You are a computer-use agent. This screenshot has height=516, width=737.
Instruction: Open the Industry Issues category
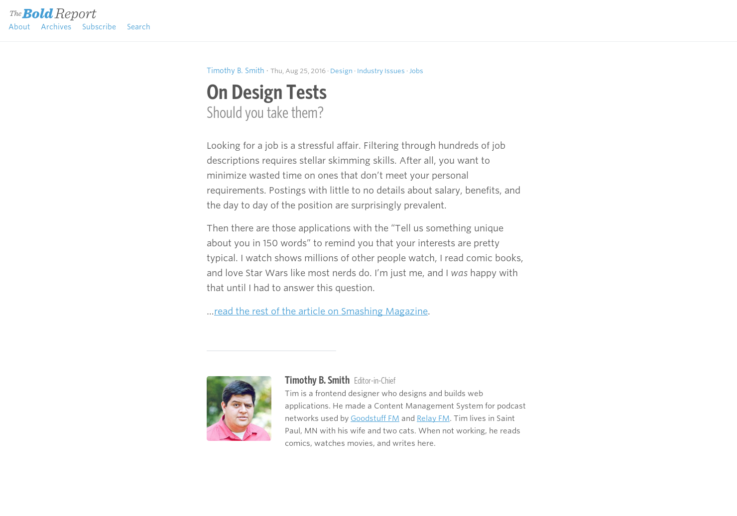tap(380, 71)
